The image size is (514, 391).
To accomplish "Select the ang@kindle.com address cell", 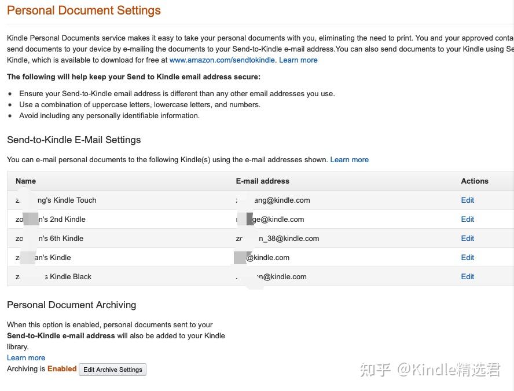I will pyautogui.click(x=273, y=200).
